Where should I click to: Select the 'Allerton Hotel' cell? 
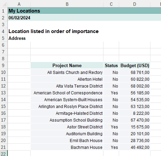[67, 79]
